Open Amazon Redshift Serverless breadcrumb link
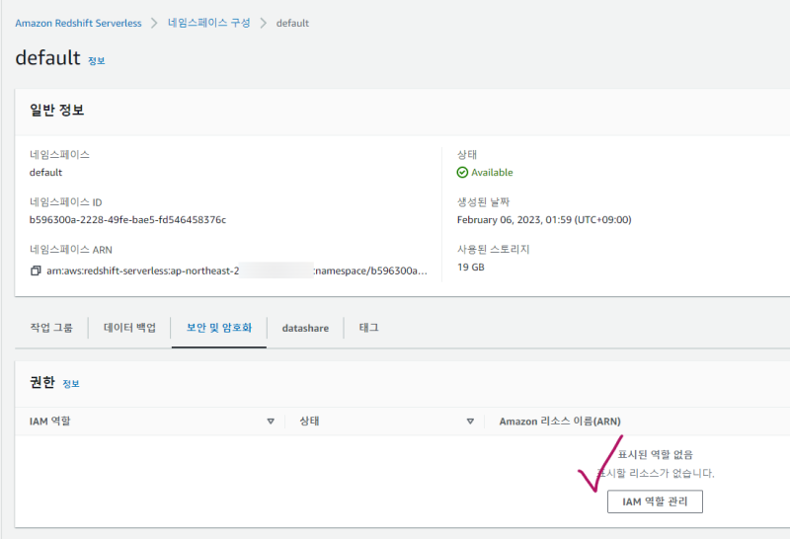 point(78,23)
